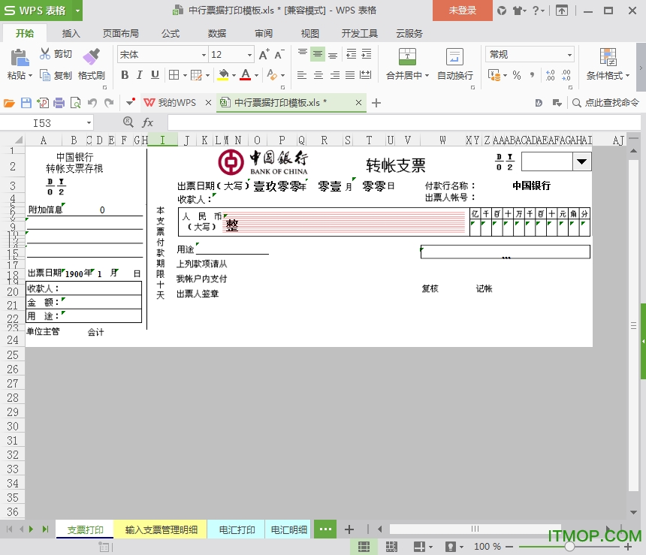Click the Auto Wrap (自动换行) button
The image size is (646, 555).
(x=455, y=65)
